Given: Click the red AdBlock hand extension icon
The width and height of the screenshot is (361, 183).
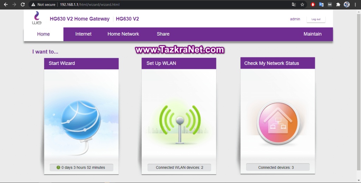Looking at the screenshot, I should (312, 5).
